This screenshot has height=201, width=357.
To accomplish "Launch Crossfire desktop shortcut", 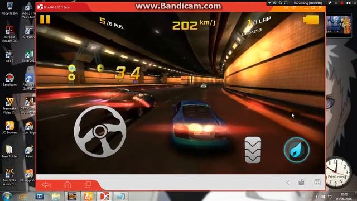I will pos(29,32).
